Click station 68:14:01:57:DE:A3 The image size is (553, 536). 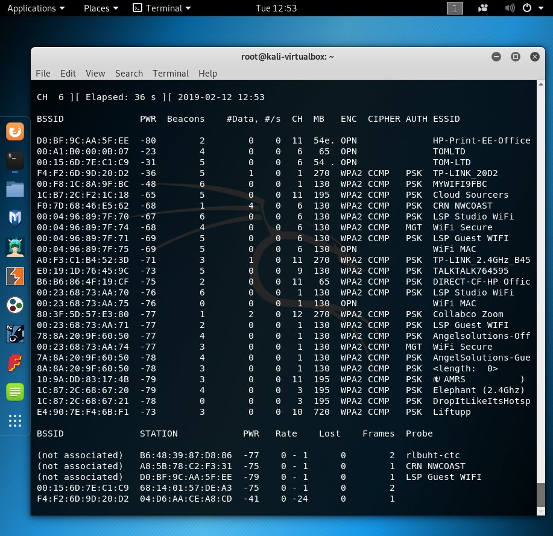186,488
